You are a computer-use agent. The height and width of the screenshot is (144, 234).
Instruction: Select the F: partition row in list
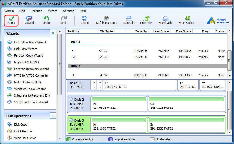pyautogui.click(x=147, y=51)
